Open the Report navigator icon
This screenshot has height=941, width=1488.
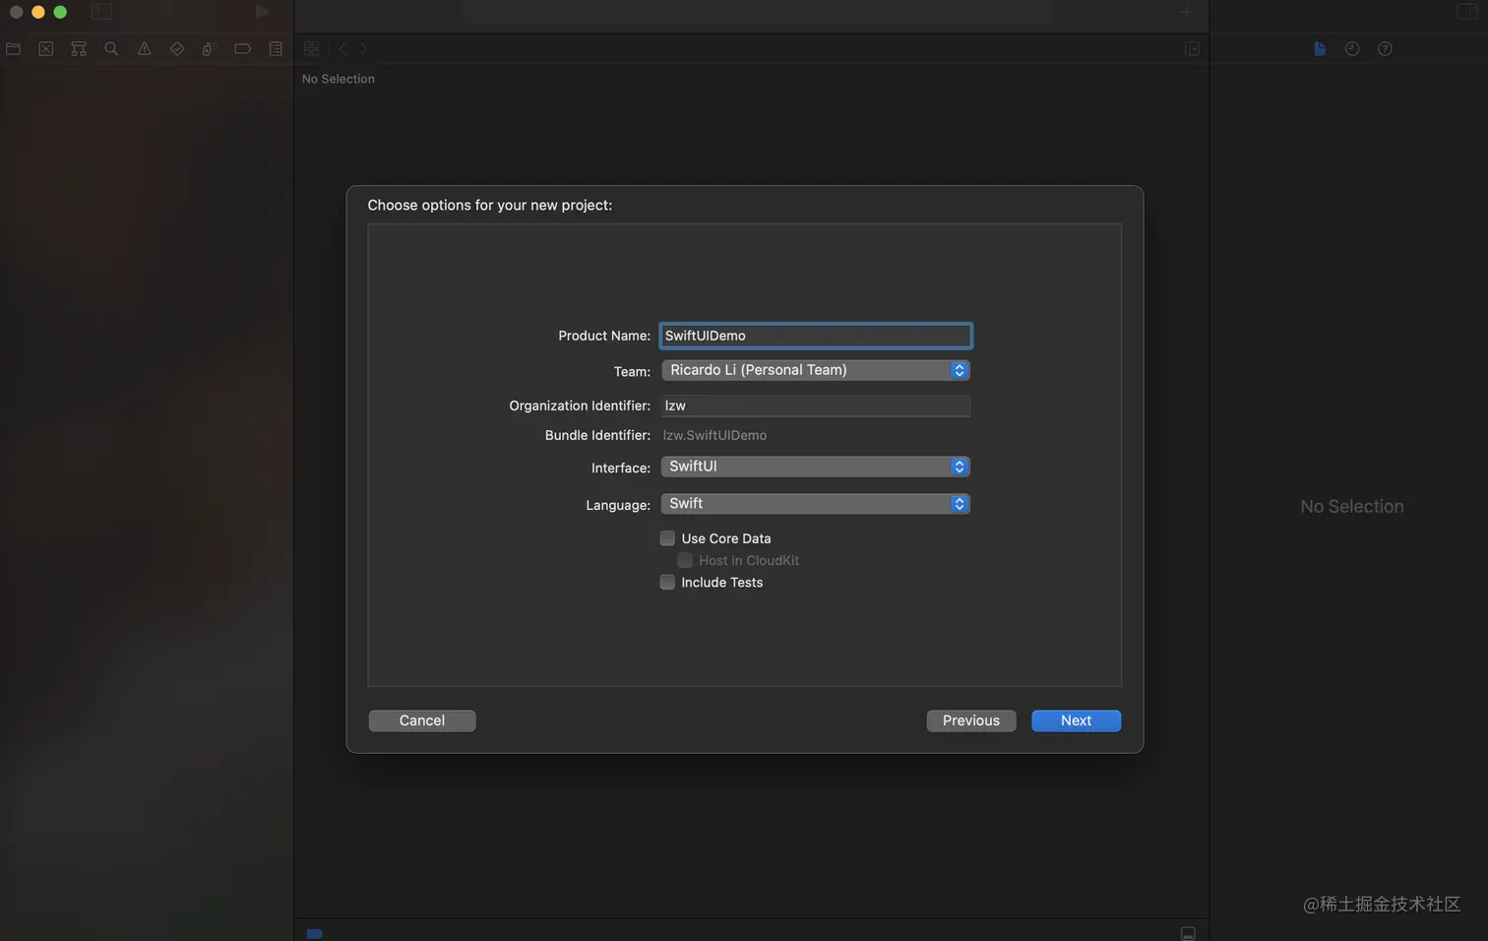click(276, 48)
